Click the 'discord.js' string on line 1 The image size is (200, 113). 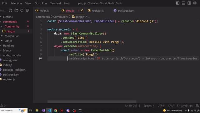(145, 21)
